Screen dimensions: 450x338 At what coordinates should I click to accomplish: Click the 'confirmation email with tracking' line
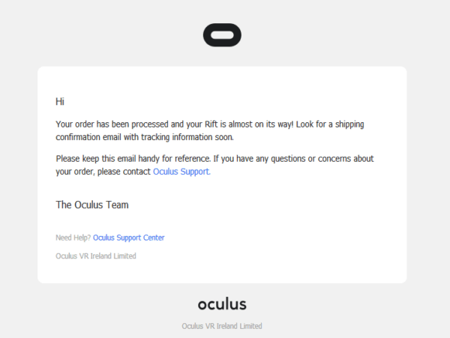tap(145, 137)
